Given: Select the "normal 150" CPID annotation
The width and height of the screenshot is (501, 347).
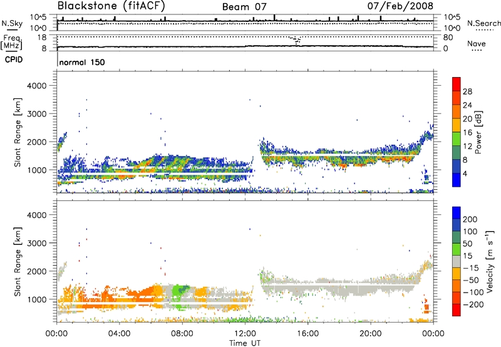Looking at the screenshot, I should click(82, 62).
